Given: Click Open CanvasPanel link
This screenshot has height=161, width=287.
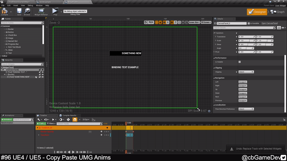Looking at the screenshot, I should tap(269, 23).
